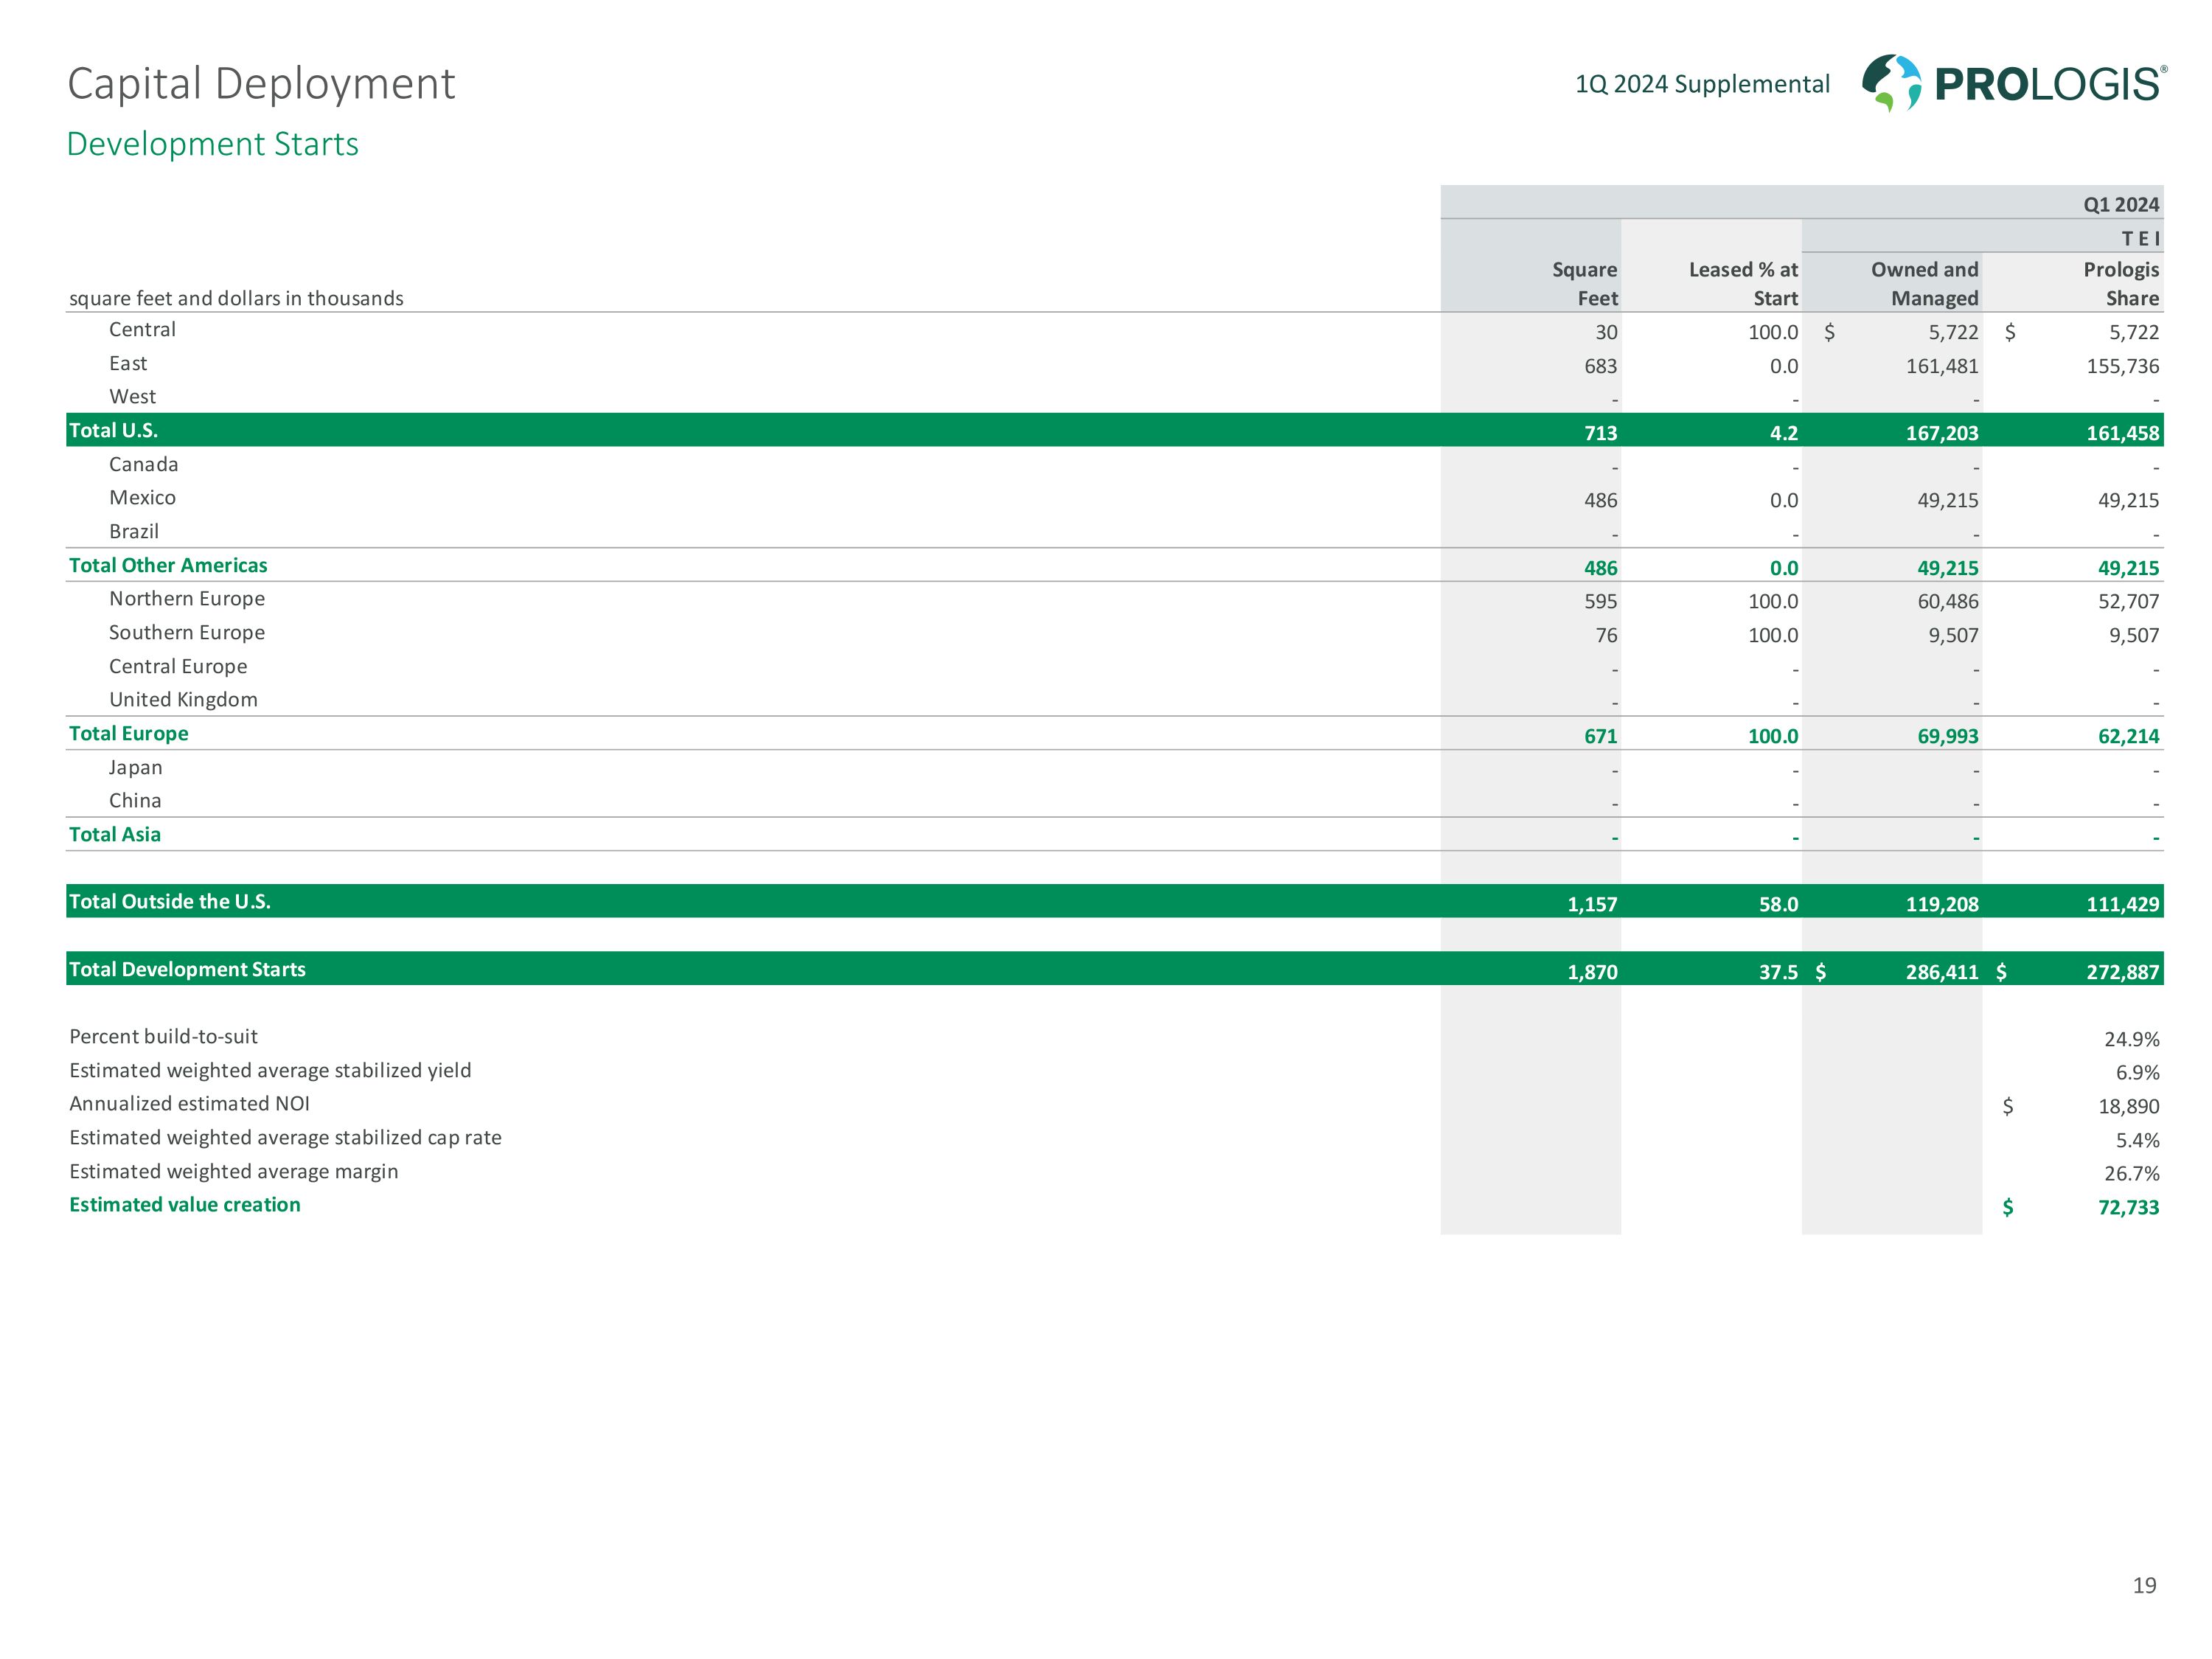
Task: Click the Total Europe row label
Action: point(128,733)
